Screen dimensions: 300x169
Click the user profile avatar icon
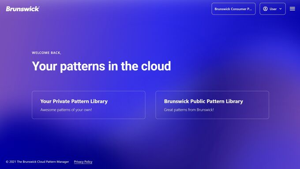coord(265,9)
